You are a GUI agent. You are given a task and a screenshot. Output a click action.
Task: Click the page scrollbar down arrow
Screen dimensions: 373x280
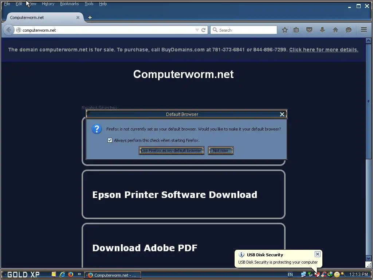368,258
